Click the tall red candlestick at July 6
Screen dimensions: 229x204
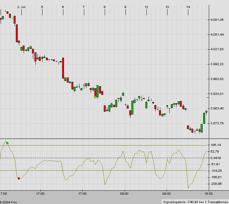[63, 68]
